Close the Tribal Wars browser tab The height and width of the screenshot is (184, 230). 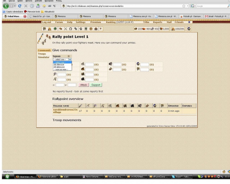[x=25, y=16]
